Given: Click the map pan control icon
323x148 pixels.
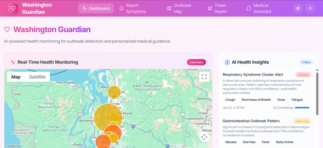Looking at the screenshot, I should click(x=204, y=137).
